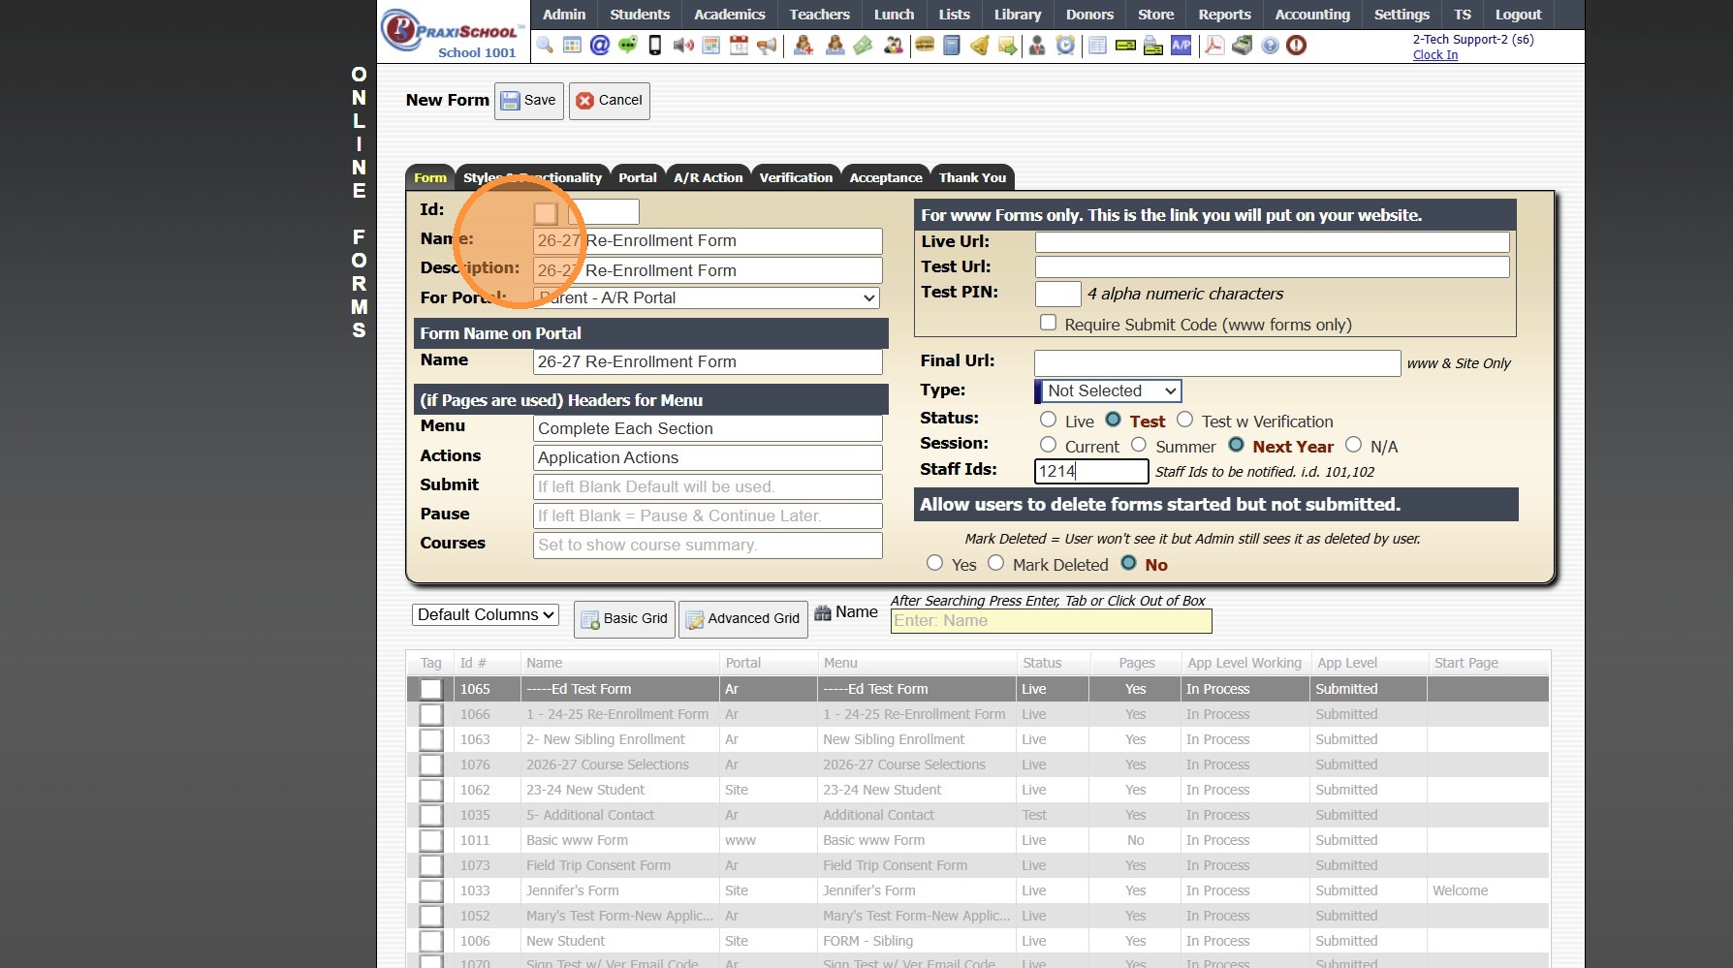Click the Courses header input field
Screen dimensions: 1733x968
point(708,545)
